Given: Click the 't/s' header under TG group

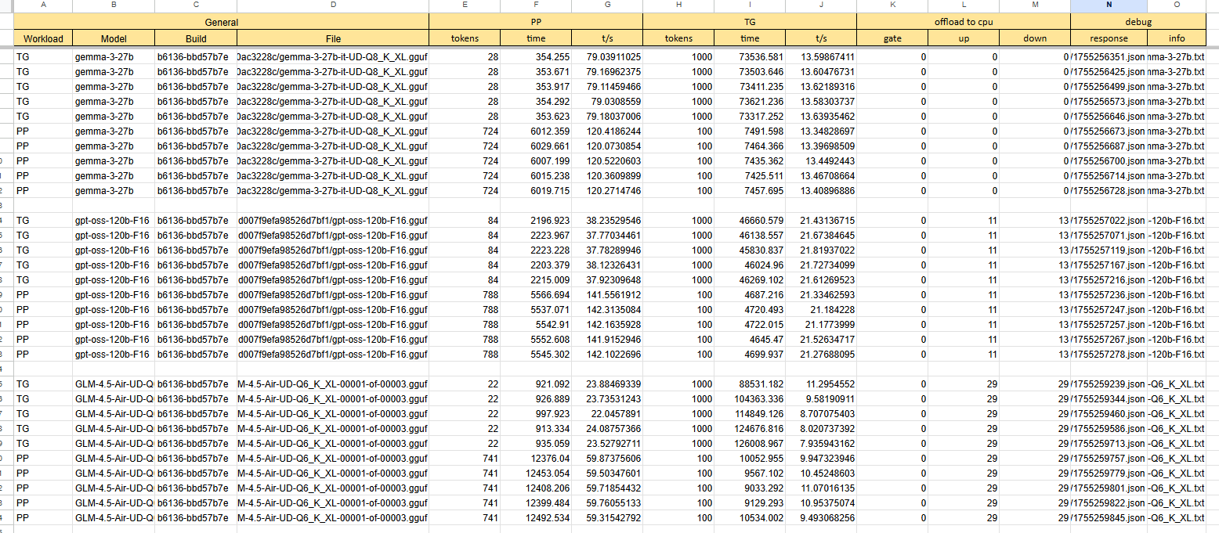Looking at the screenshot, I should click(821, 38).
